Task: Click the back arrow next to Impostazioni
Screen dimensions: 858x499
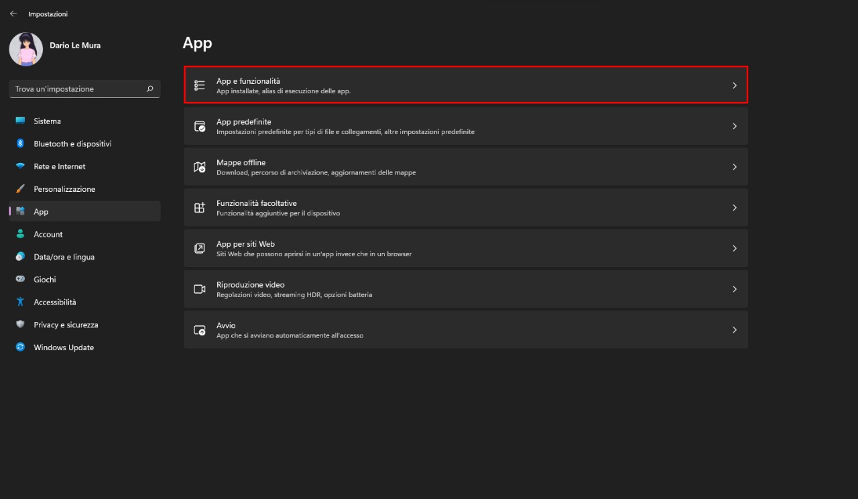Action: pos(13,13)
